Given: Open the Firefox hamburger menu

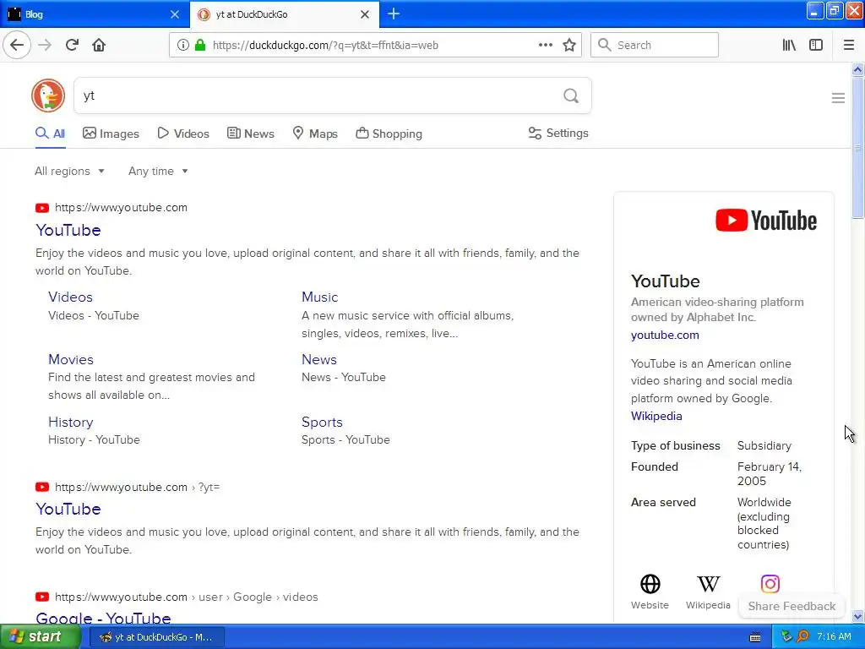Looking at the screenshot, I should [x=849, y=45].
